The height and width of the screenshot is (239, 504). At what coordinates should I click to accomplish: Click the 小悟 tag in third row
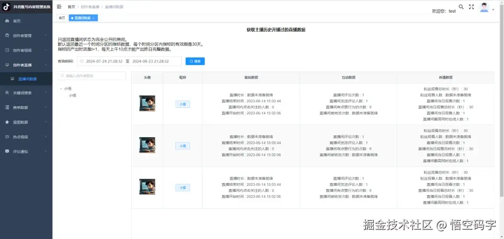[182, 188]
